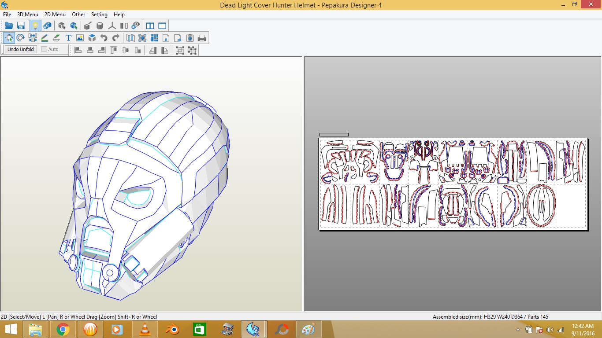Open the 3D Menu

click(x=27, y=15)
